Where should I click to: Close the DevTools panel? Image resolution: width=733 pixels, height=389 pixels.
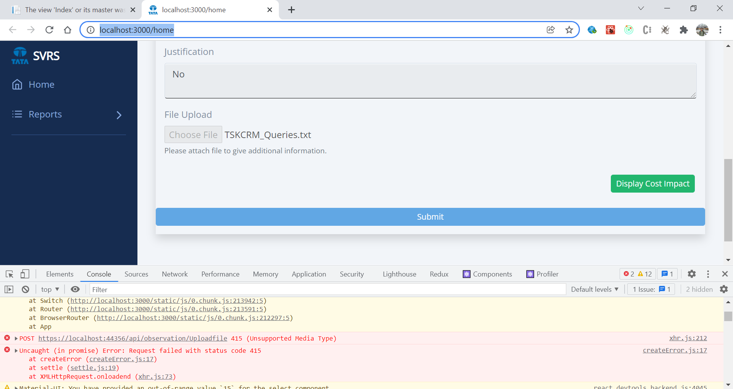pos(725,274)
